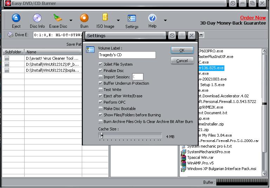
Task: Enable Burn Archive Files Only option
Action: tap(100, 122)
